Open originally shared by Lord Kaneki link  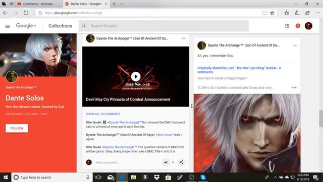coord(239,70)
